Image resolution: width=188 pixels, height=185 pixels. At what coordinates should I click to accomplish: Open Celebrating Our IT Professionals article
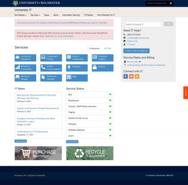click(32, 132)
